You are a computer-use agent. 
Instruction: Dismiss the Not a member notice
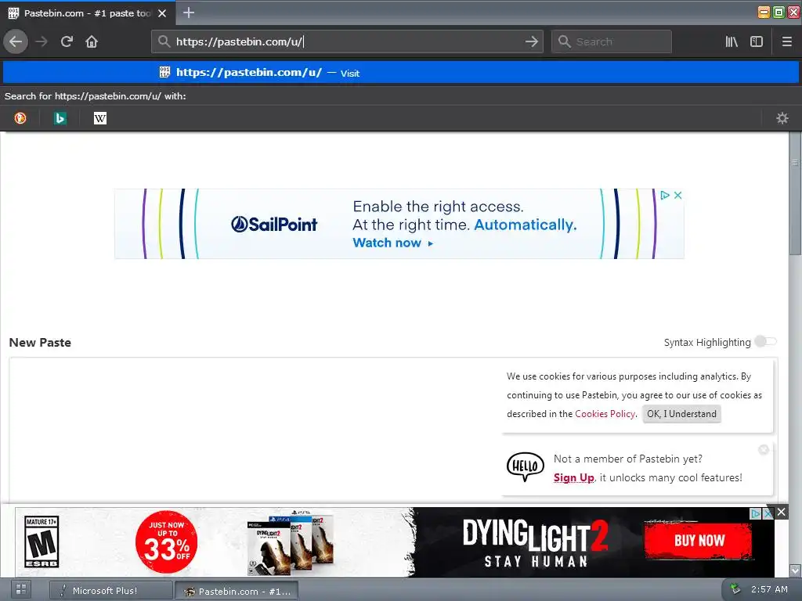tap(763, 449)
